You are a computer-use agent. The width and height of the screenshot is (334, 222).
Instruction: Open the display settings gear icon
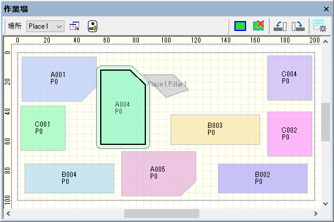319,26
